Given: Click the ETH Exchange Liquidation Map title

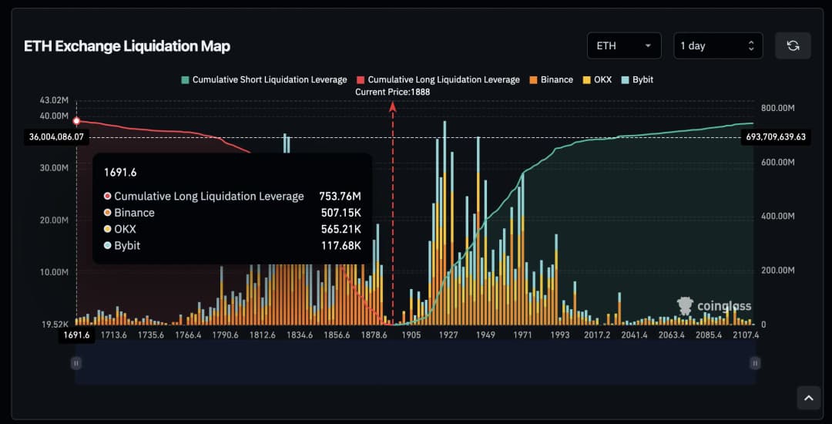Looking at the screenshot, I should pyautogui.click(x=127, y=46).
